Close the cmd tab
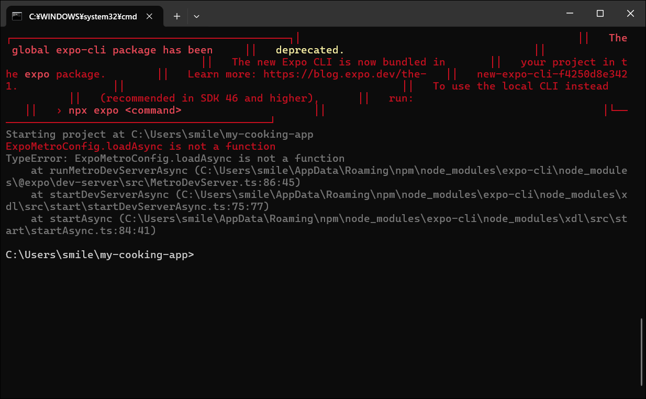Screen dimensions: 646x399 [x=150, y=16]
